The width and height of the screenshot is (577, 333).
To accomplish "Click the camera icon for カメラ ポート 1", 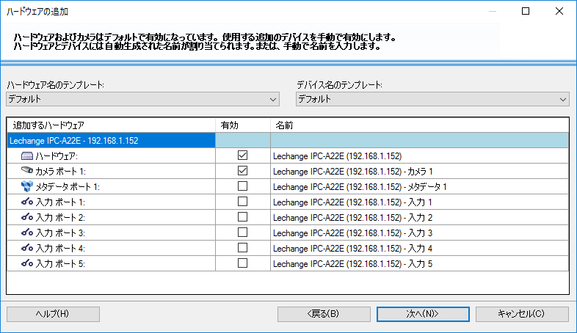I will coord(27,170).
